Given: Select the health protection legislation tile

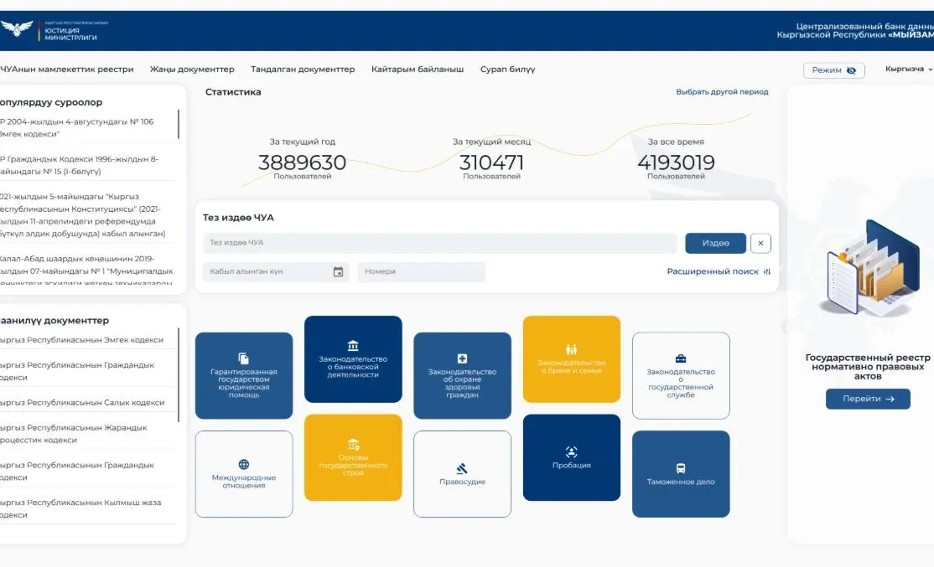Looking at the screenshot, I should click(462, 375).
